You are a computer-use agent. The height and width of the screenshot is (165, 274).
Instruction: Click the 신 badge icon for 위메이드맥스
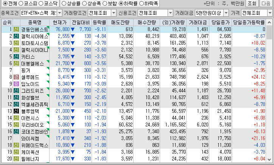tap(16, 145)
